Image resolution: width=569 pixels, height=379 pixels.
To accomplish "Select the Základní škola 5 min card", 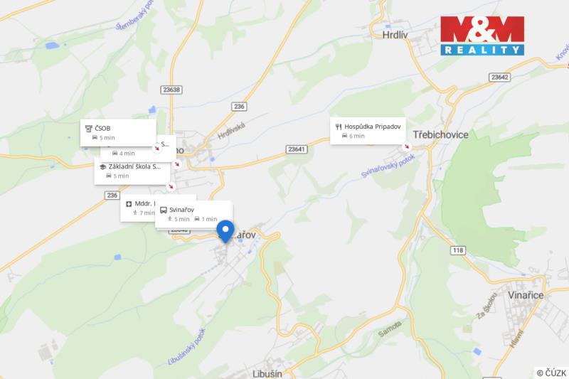I will tap(132, 171).
